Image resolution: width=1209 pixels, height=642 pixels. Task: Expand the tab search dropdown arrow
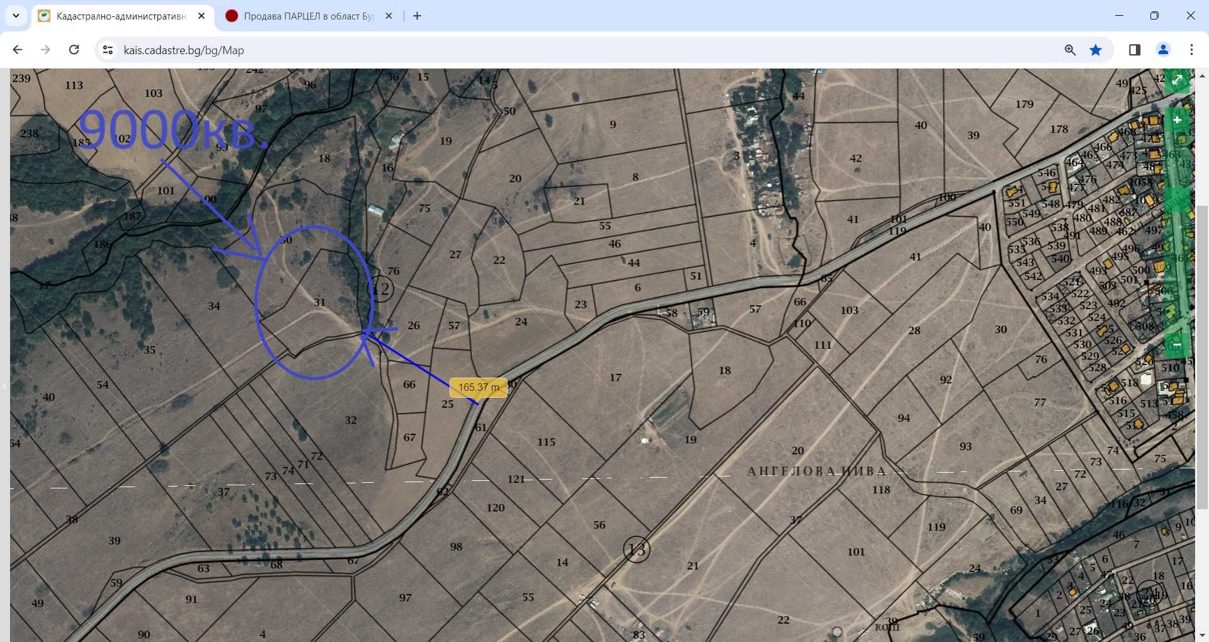16,16
